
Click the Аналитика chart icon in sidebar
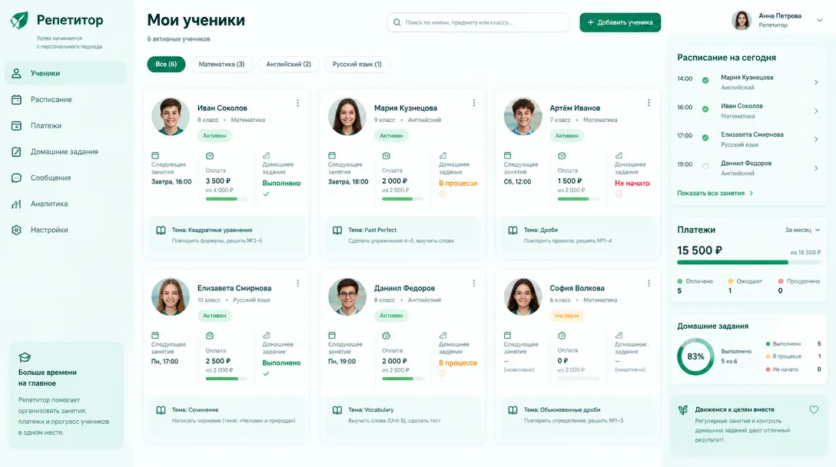point(17,204)
